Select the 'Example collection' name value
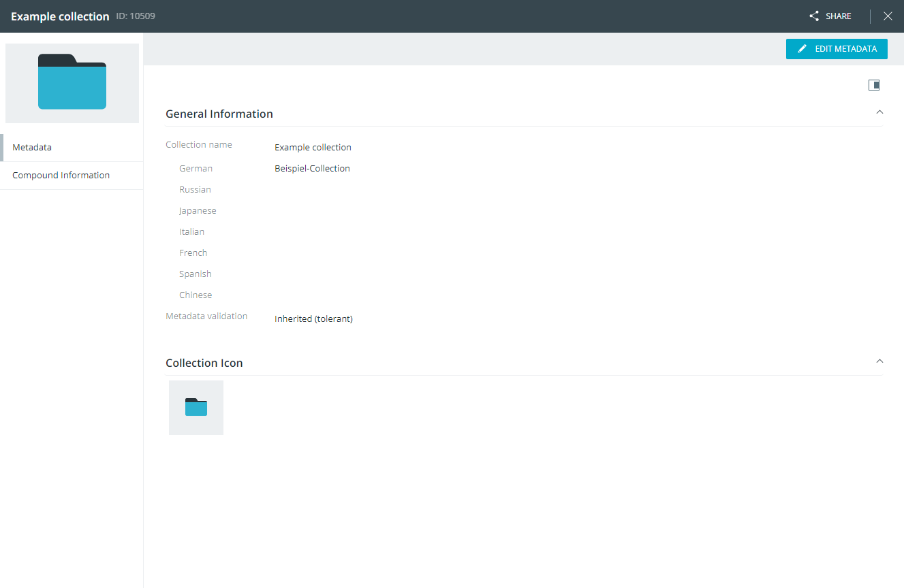The width and height of the screenshot is (904, 588). pyautogui.click(x=313, y=148)
